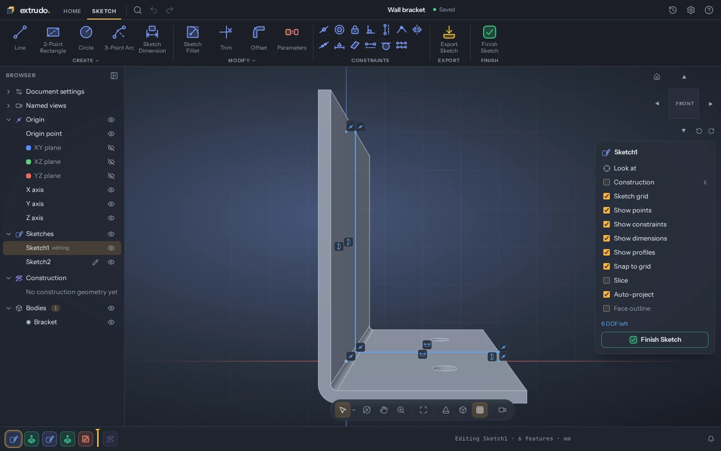Collapse the Bodies group

tap(9, 308)
